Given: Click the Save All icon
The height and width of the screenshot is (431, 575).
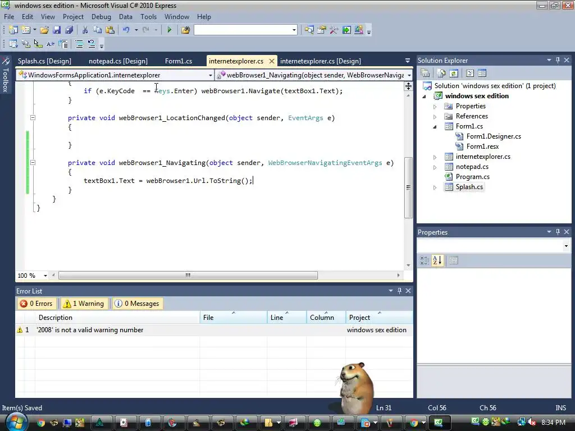Looking at the screenshot, I should [69, 30].
